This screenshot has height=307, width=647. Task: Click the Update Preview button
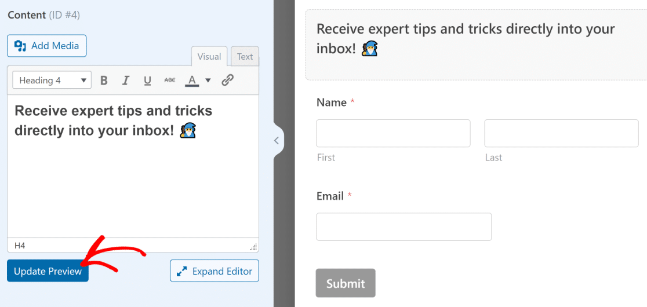(x=48, y=271)
